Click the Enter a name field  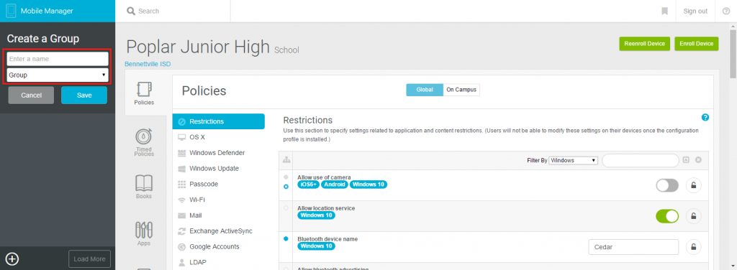(58, 59)
